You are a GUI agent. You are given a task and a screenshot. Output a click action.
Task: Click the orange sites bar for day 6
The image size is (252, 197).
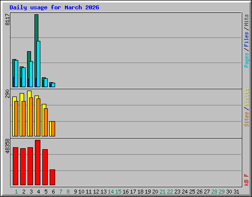[x=53, y=129]
